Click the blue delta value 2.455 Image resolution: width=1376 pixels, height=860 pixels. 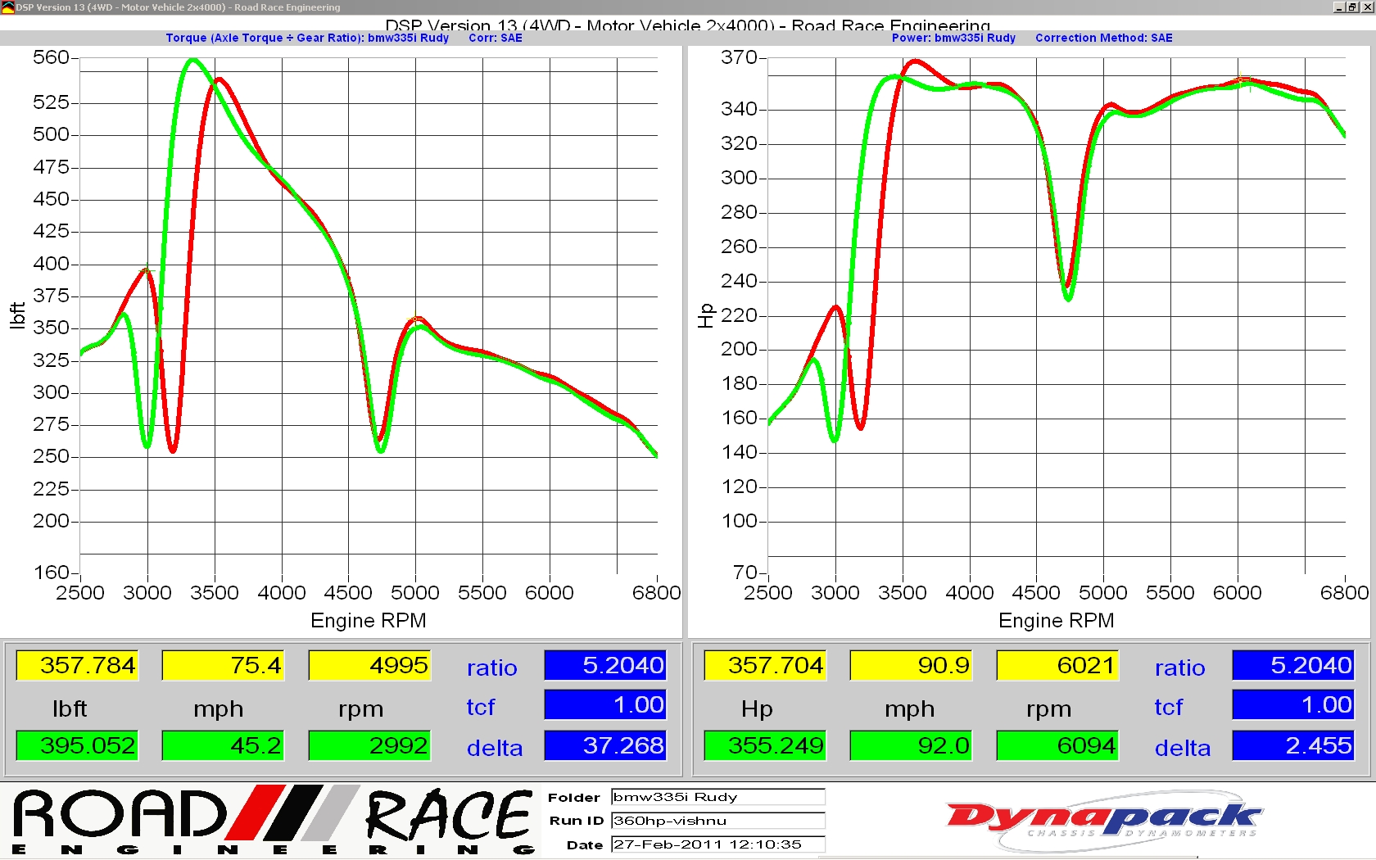(1293, 745)
